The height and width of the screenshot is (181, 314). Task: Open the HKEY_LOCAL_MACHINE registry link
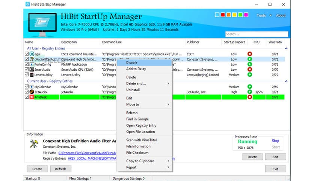pos(92,159)
